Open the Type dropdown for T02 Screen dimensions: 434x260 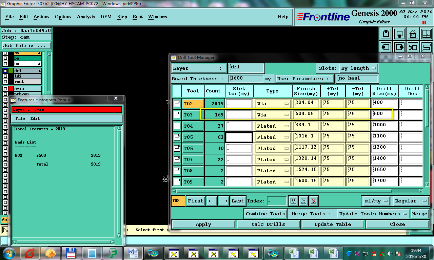pos(272,104)
